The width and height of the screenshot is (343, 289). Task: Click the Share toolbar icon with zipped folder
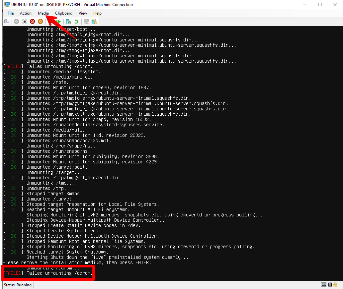tap(94, 22)
